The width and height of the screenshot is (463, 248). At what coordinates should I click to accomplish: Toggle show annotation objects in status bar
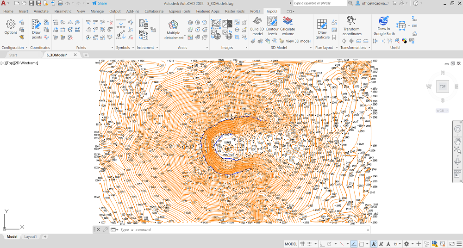pos(374,244)
